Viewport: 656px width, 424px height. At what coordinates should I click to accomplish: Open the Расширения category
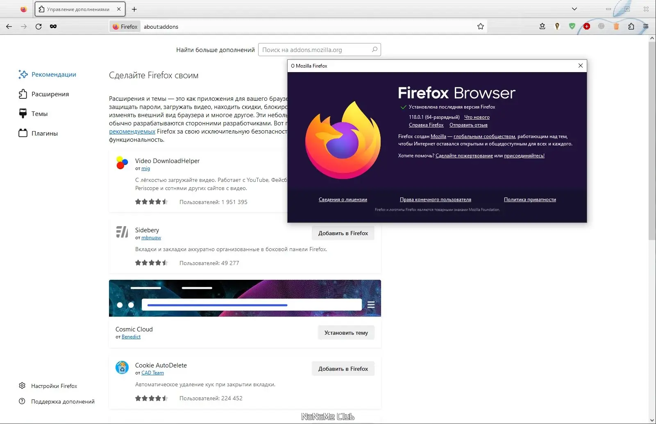44,94
